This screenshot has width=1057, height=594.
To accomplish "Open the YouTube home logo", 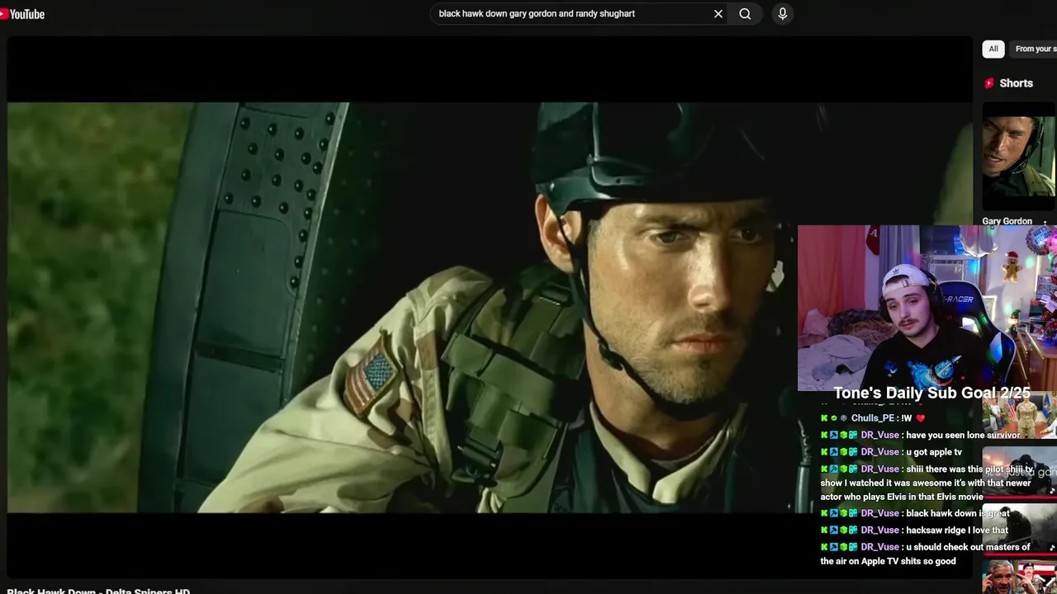I will click(22, 14).
